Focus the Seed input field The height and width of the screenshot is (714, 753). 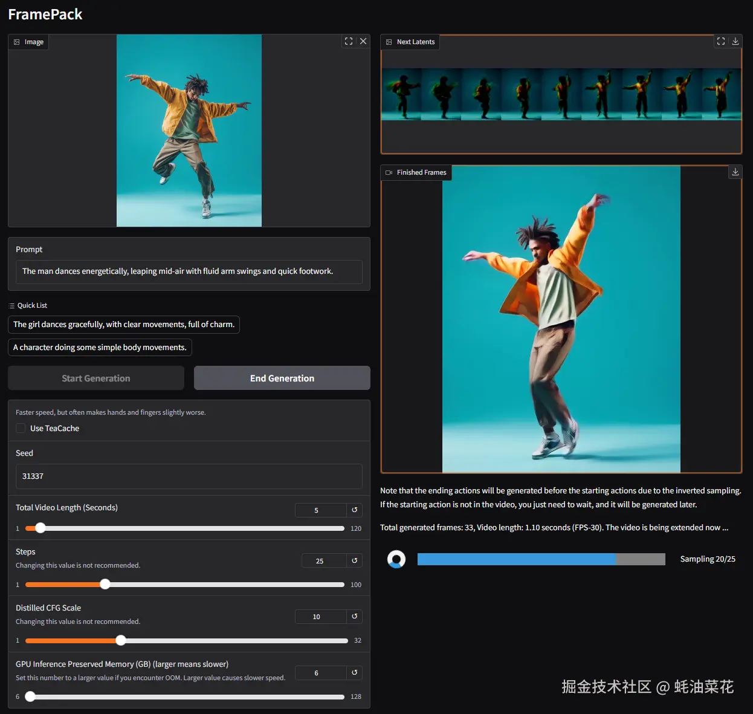(x=189, y=476)
